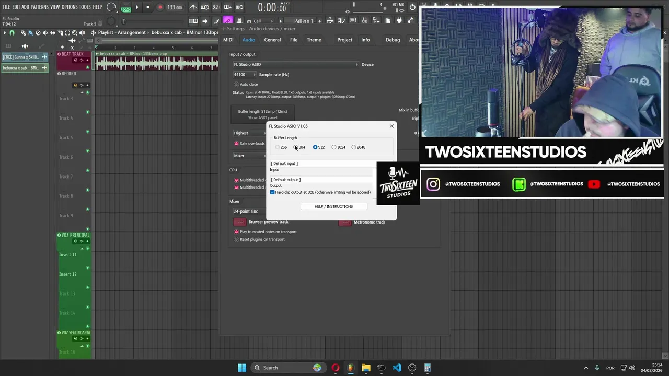Select the Paint brush tool in Playlist
The width and height of the screenshot is (669, 376).
coord(30,33)
